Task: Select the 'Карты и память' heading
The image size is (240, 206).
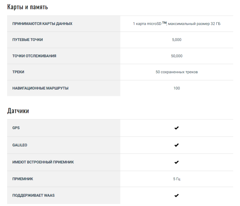Action: point(27,7)
